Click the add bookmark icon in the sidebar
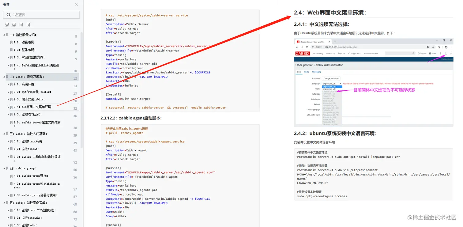The width and height of the screenshot is (463, 227). pyautogui.click(x=21, y=25)
